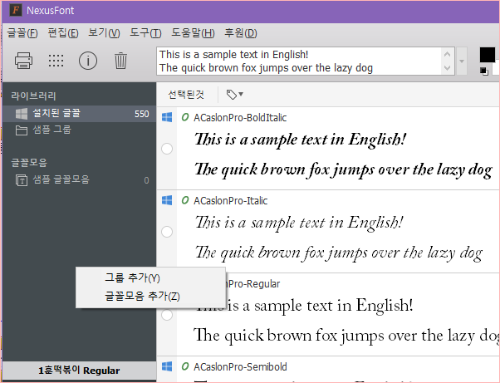500x383 pixels.
Task: Click the ACaslonPro-BoldItalic font name
Action: point(240,118)
